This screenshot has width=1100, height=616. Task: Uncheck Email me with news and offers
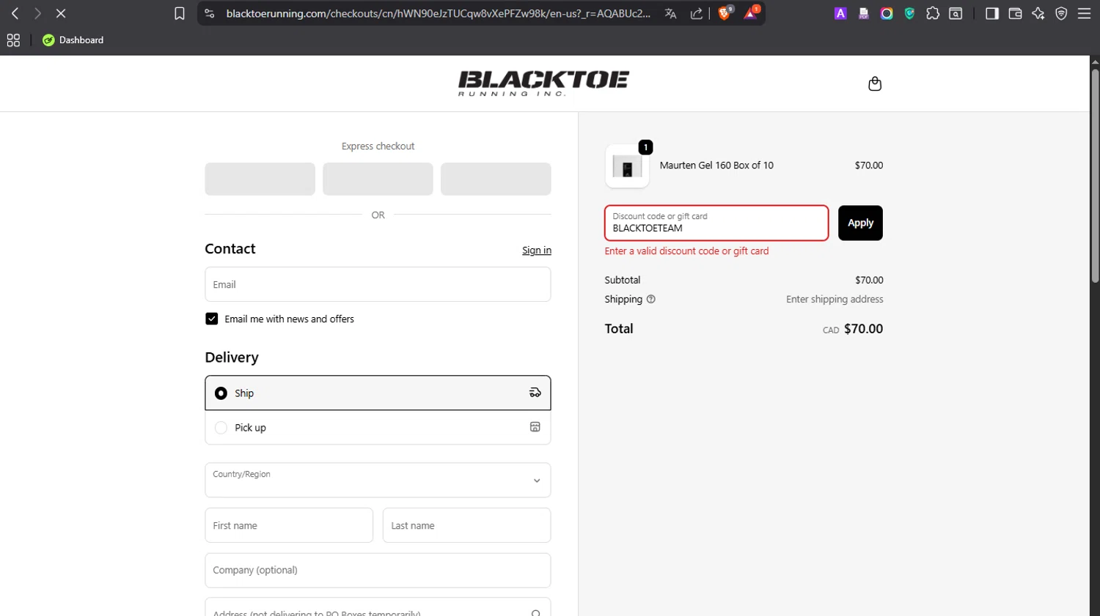(x=212, y=319)
